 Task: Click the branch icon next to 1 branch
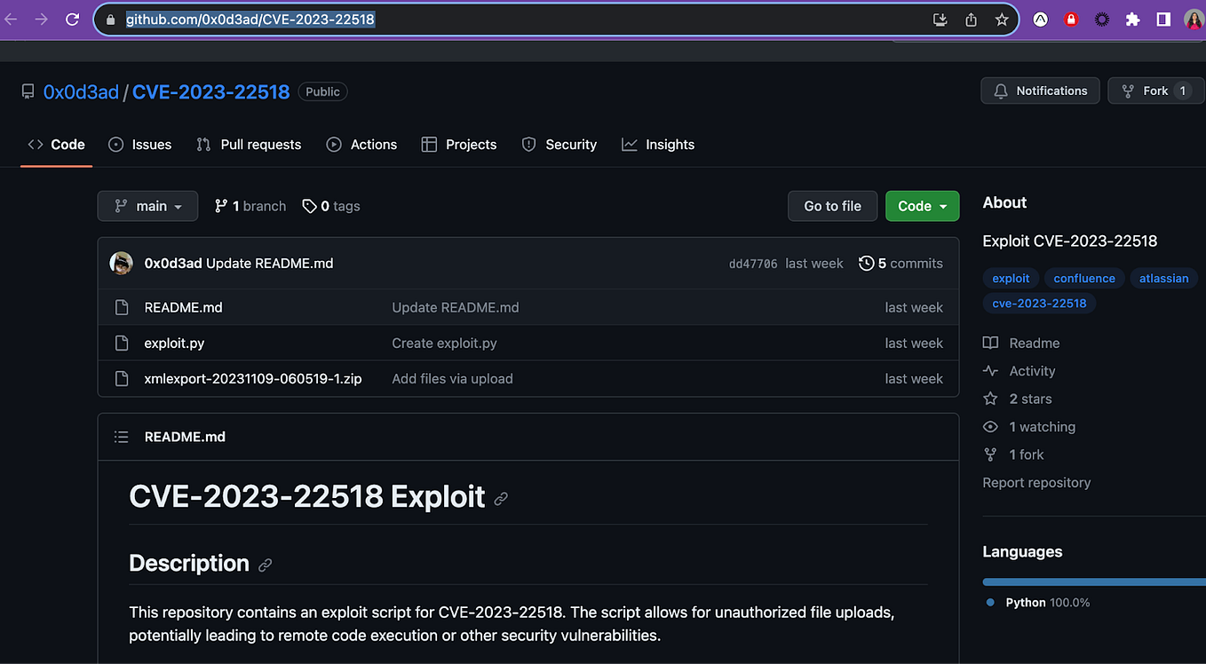coord(221,206)
